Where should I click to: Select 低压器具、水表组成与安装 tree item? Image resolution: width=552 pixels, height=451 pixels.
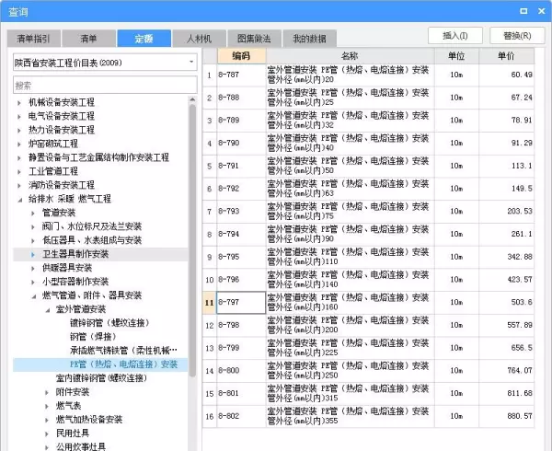pos(91,240)
